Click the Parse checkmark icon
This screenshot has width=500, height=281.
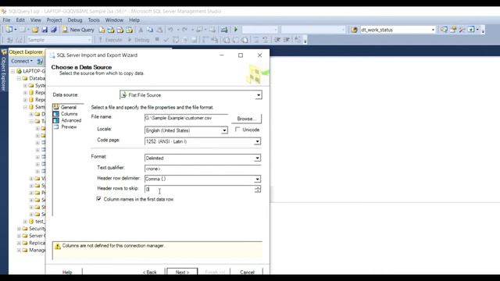166,40
